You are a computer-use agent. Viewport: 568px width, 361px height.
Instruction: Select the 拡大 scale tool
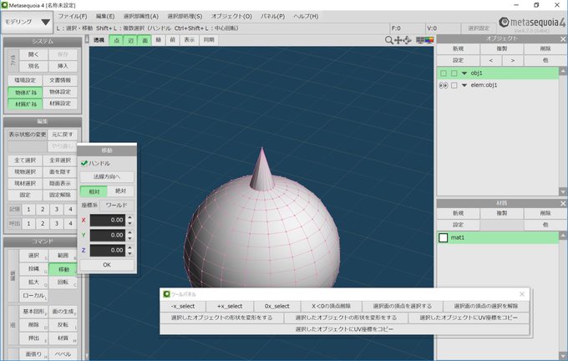pos(33,282)
